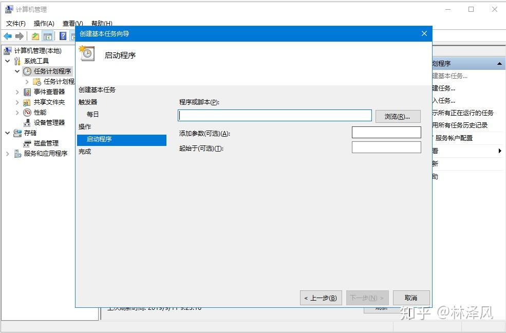This screenshot has height=333, width=506.
Task: Expand the task scheduler library subfolder
Action: click(27, 82)
